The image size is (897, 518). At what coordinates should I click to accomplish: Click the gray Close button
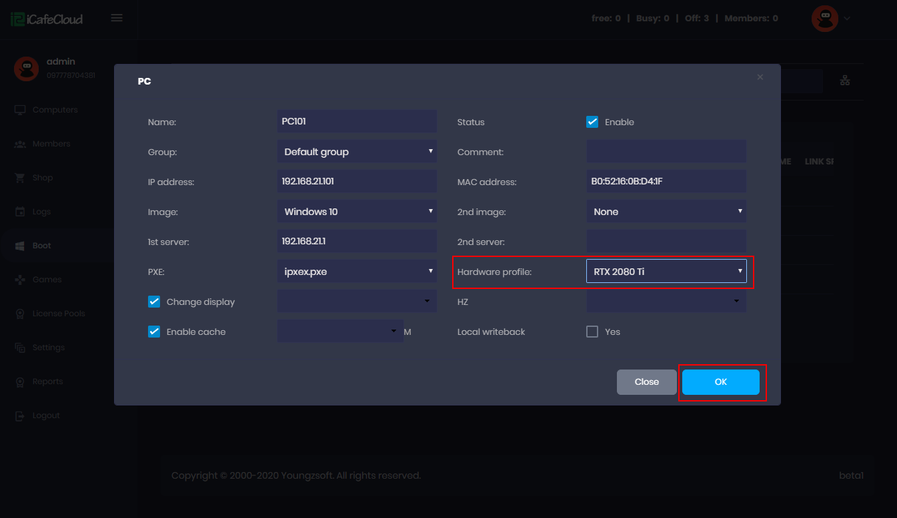coord(646,382)
